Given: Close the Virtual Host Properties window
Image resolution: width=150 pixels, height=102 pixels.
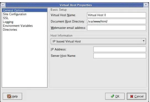Looking at the screenshot, I should 146,5.
